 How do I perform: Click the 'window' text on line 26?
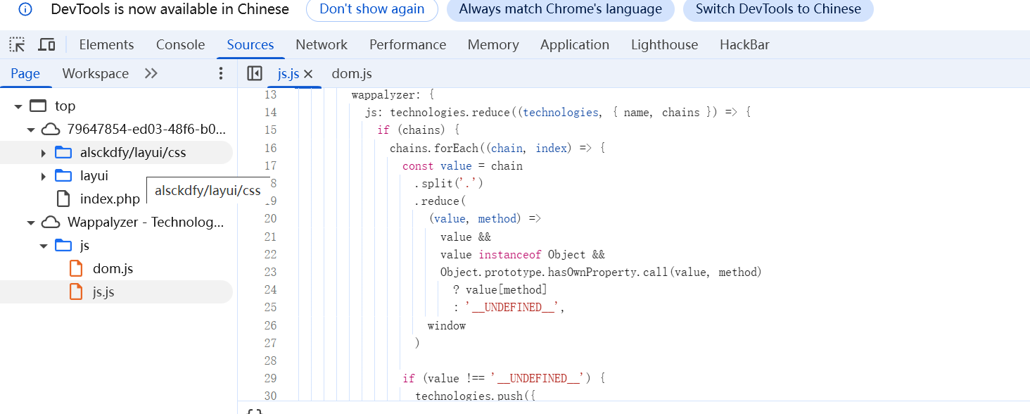point(447,325)
